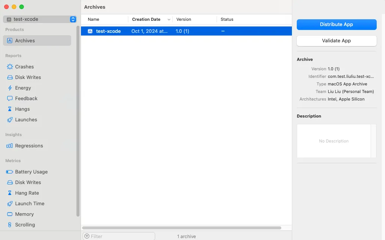Image resolution: width=385 pixels, height=240 pixels.
Task: Click the Validate App button
Action: [x=336, y=40]
